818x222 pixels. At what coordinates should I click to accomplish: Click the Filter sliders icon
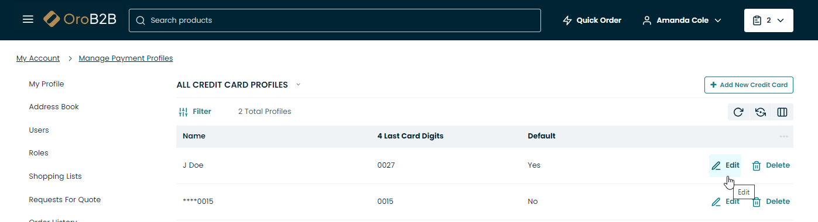click(x=183, y=112)
